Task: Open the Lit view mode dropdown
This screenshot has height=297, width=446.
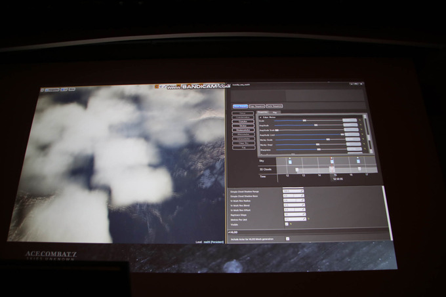Action: (64, 90)
